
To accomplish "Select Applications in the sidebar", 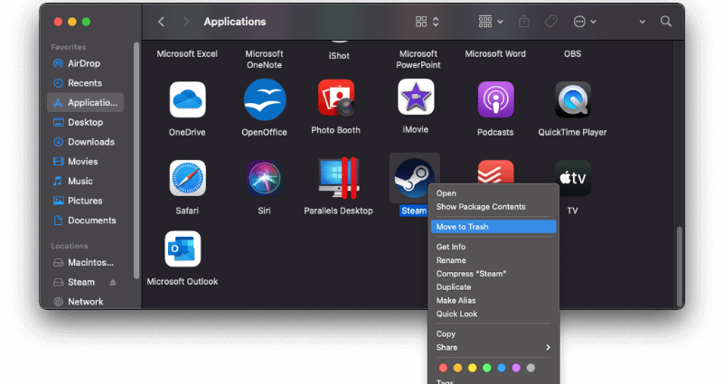I will (x=85, y=102).
